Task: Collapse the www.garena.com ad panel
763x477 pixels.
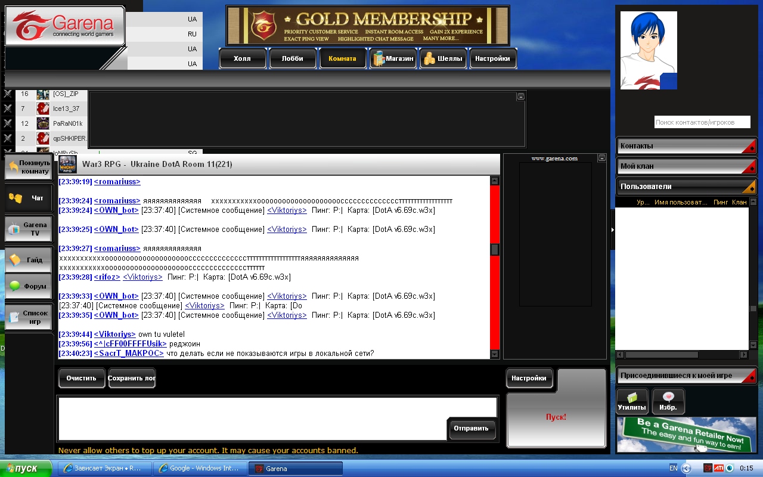Action: coord(601,158)
